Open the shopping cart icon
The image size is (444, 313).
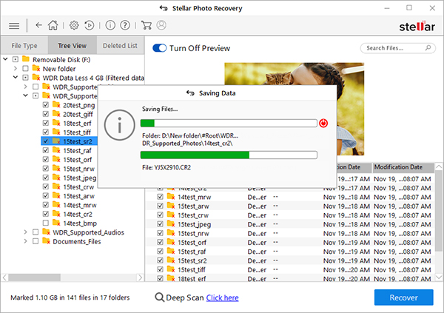pyautogui.click(x=146, y=25)
